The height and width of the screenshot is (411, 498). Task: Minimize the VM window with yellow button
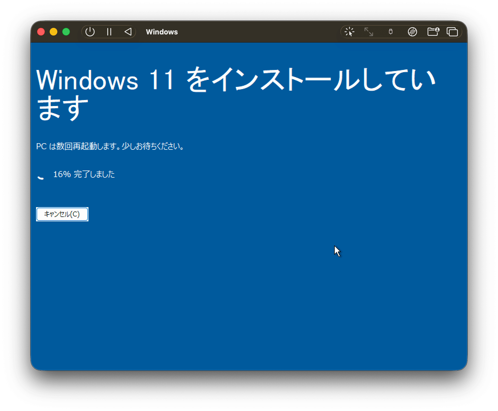pyautogui.click(x=54, y=32)
